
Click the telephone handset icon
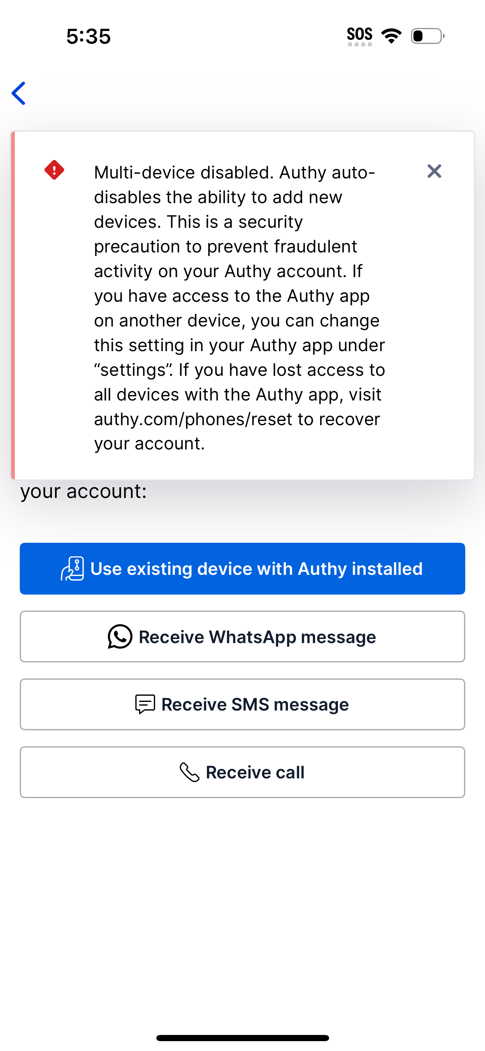[x=190, y=772]
